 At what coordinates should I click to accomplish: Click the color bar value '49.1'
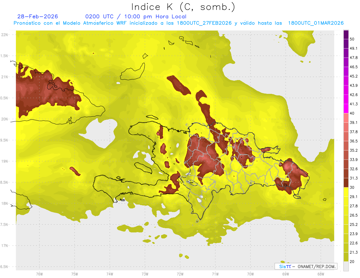(x=354, y=48)
